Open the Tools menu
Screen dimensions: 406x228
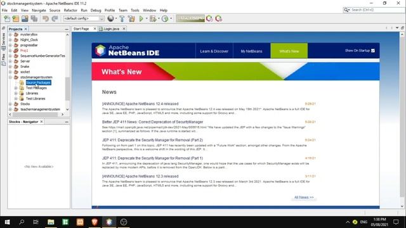[135, 10]
